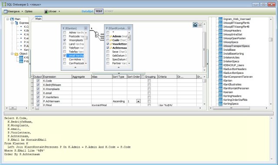Viewport: 278px width, 165px height.
Task: Click the down chevron on the diagram-grid splitter
Action: (x=119, y=73)
